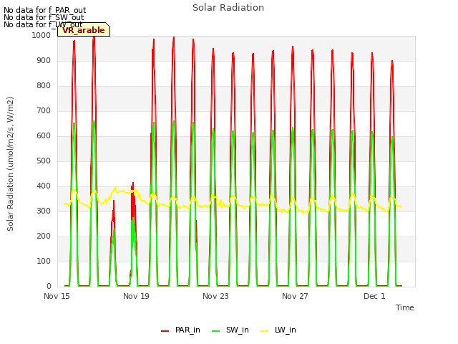Click the 500 y-axis tick label
Image resolution: width=458 pixels, height=344 pixels.
pos(44,161)
